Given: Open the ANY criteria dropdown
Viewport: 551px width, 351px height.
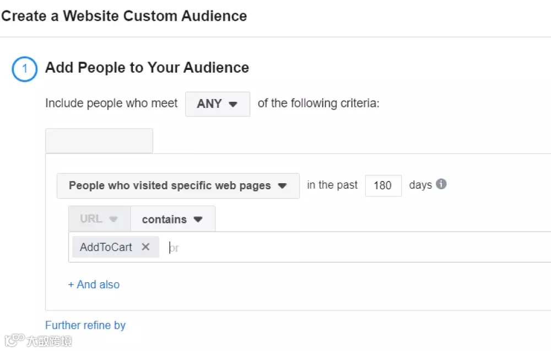Looking at the screenshot, I should [217, 104].
